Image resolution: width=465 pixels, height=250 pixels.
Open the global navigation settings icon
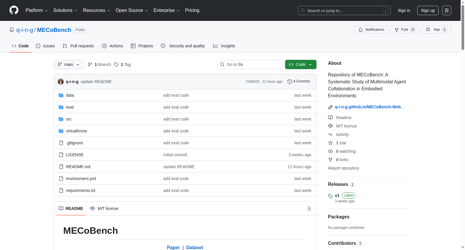[447, 10]
